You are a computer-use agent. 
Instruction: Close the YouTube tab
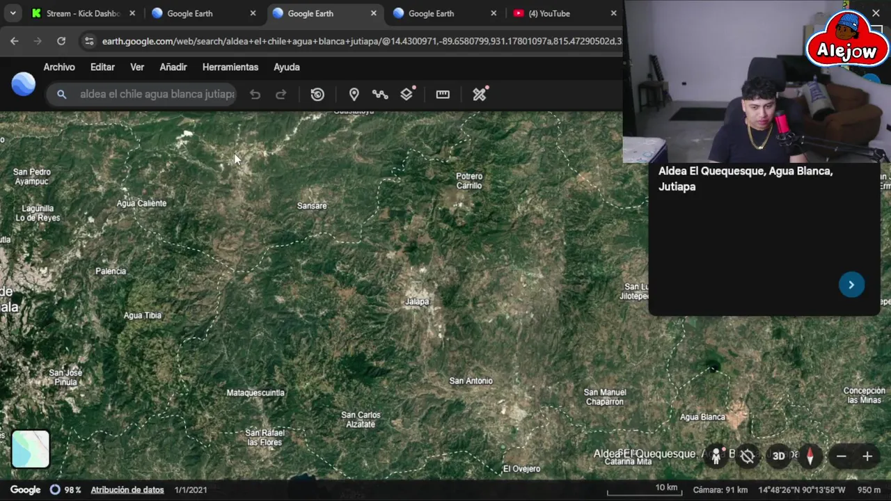click(613, 13)
